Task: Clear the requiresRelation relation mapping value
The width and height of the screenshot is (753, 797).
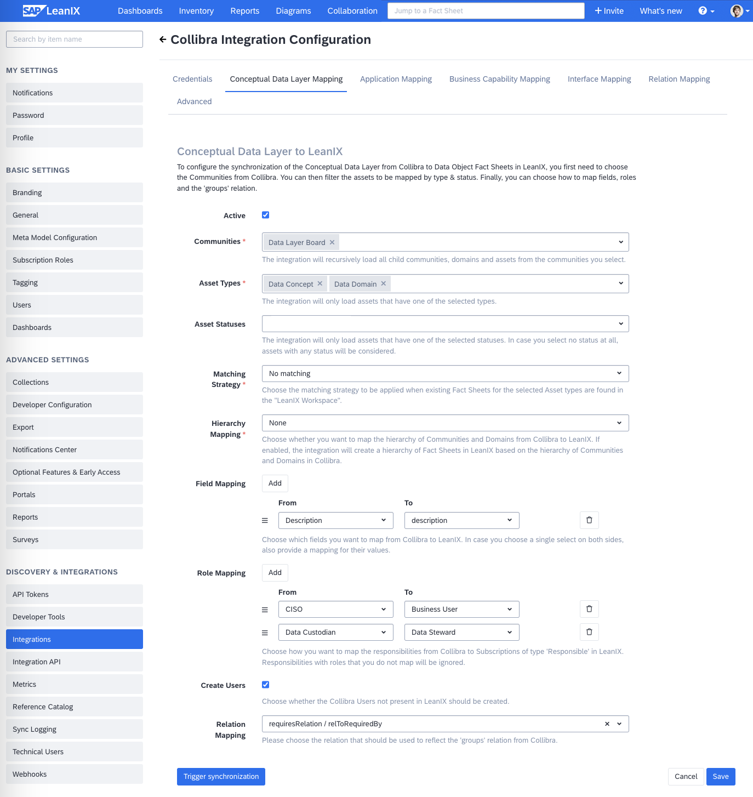Action: (x=607, y=724)
